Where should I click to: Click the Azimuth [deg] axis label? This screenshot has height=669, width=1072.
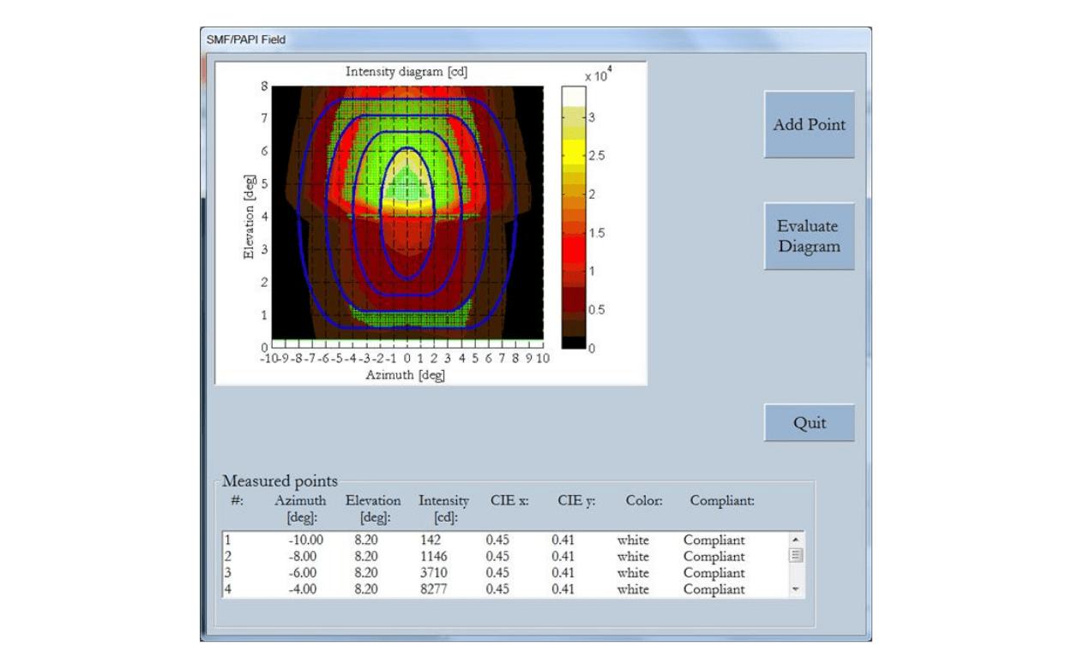point(406,375)
